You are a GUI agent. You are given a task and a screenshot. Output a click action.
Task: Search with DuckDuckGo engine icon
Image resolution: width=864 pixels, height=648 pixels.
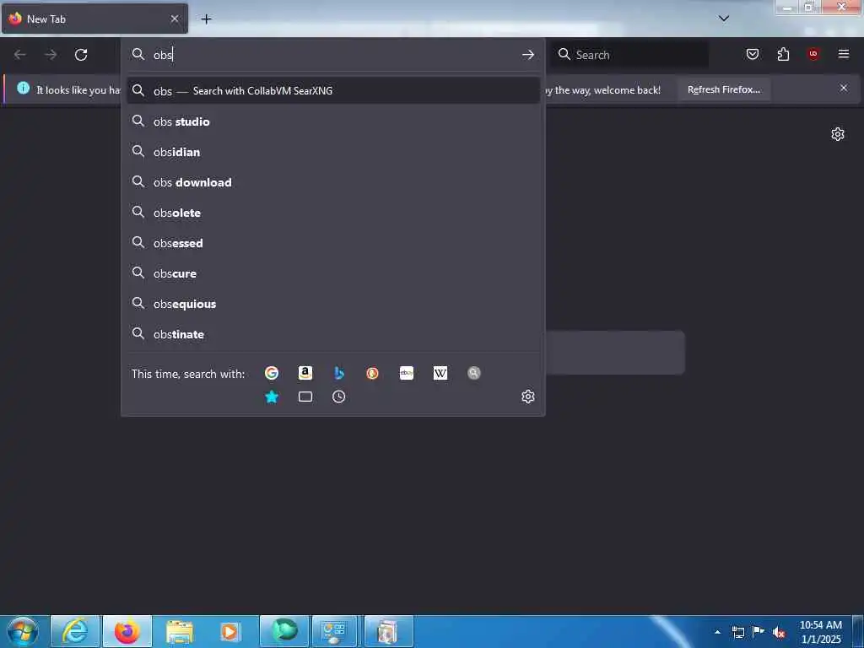tap(372, 373)
